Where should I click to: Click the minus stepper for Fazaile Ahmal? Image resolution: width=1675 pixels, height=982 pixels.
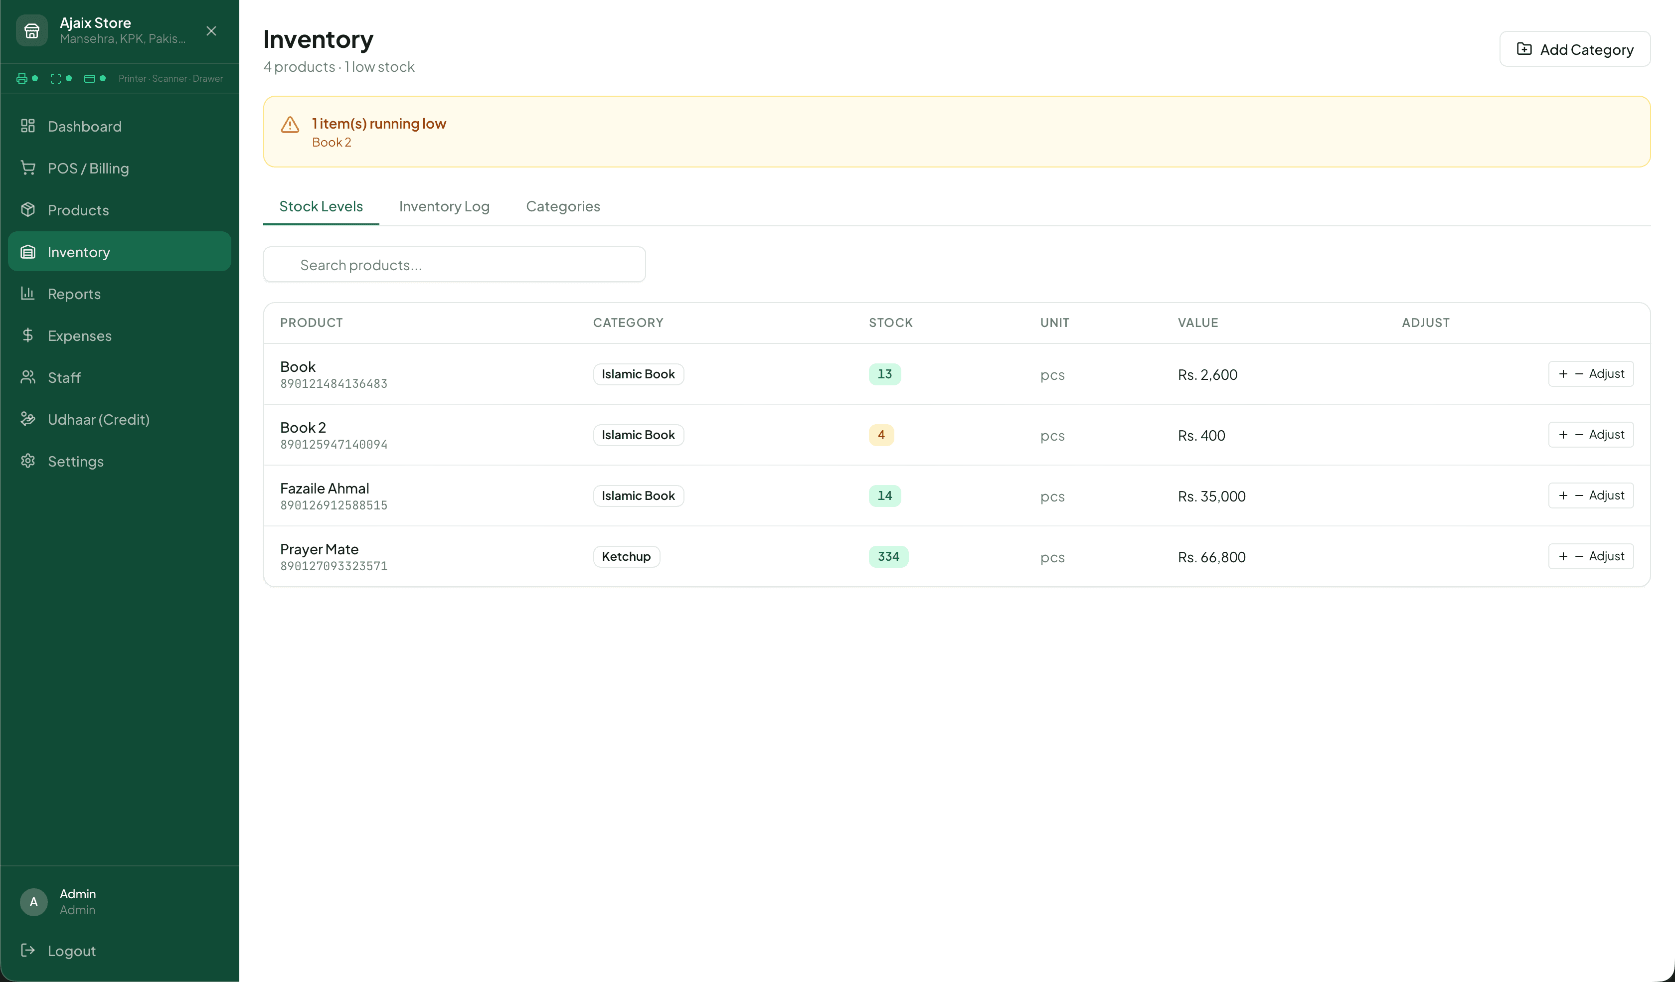(1580, 495)
